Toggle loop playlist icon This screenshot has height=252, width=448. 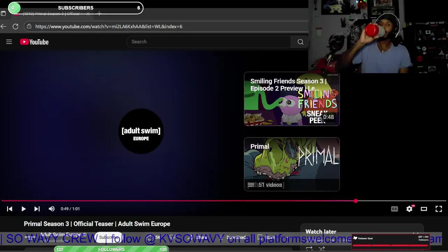(x=309, y=248)
